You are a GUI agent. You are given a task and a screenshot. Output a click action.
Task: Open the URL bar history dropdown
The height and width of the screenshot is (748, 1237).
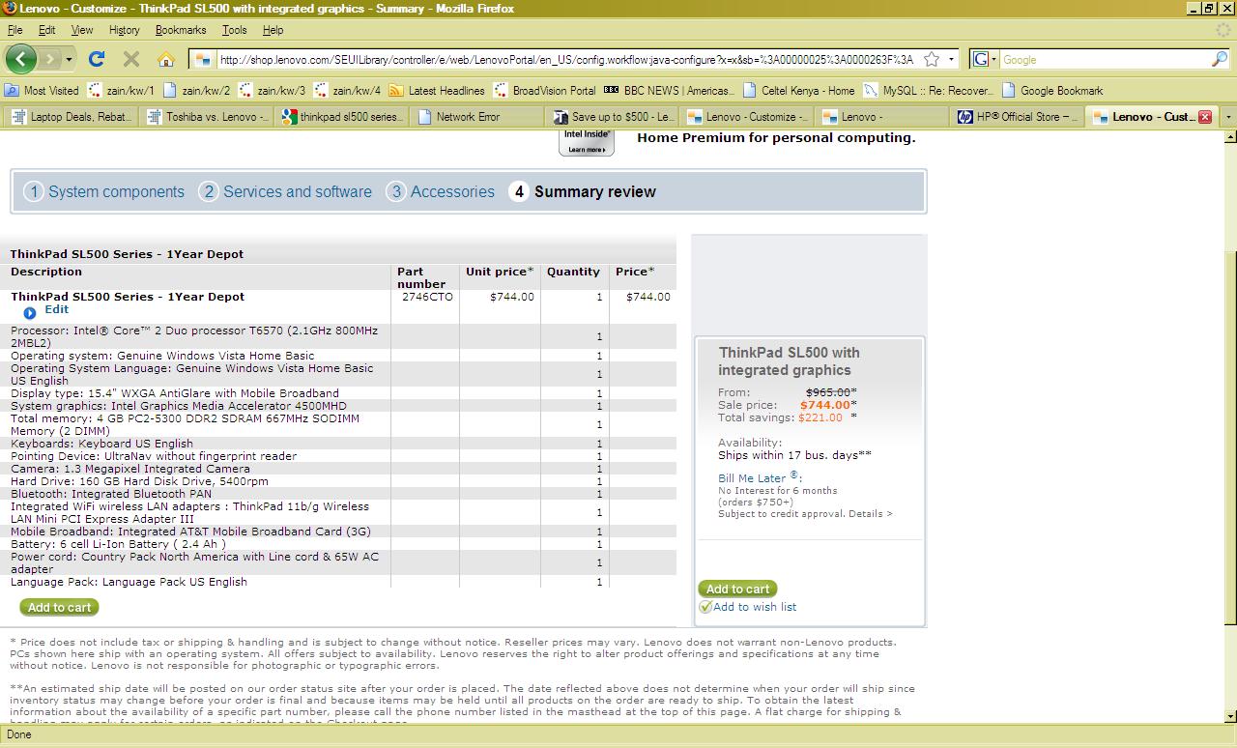coord(951,59)
